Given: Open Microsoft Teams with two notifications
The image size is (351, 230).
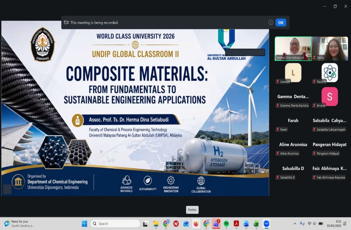Looking at the screenshot, I should coord(216,223).
